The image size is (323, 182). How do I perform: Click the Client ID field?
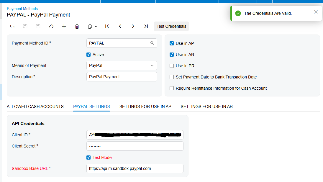[135, 135]
